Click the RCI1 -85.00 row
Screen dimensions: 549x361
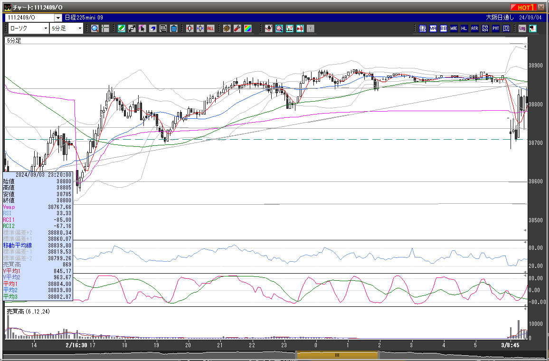(x=37, y=220)
